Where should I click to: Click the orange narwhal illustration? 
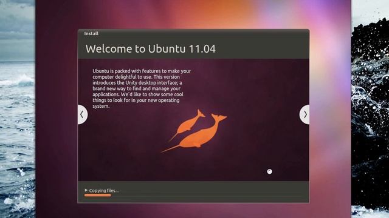pyautogui.click(x=194, y=131)
